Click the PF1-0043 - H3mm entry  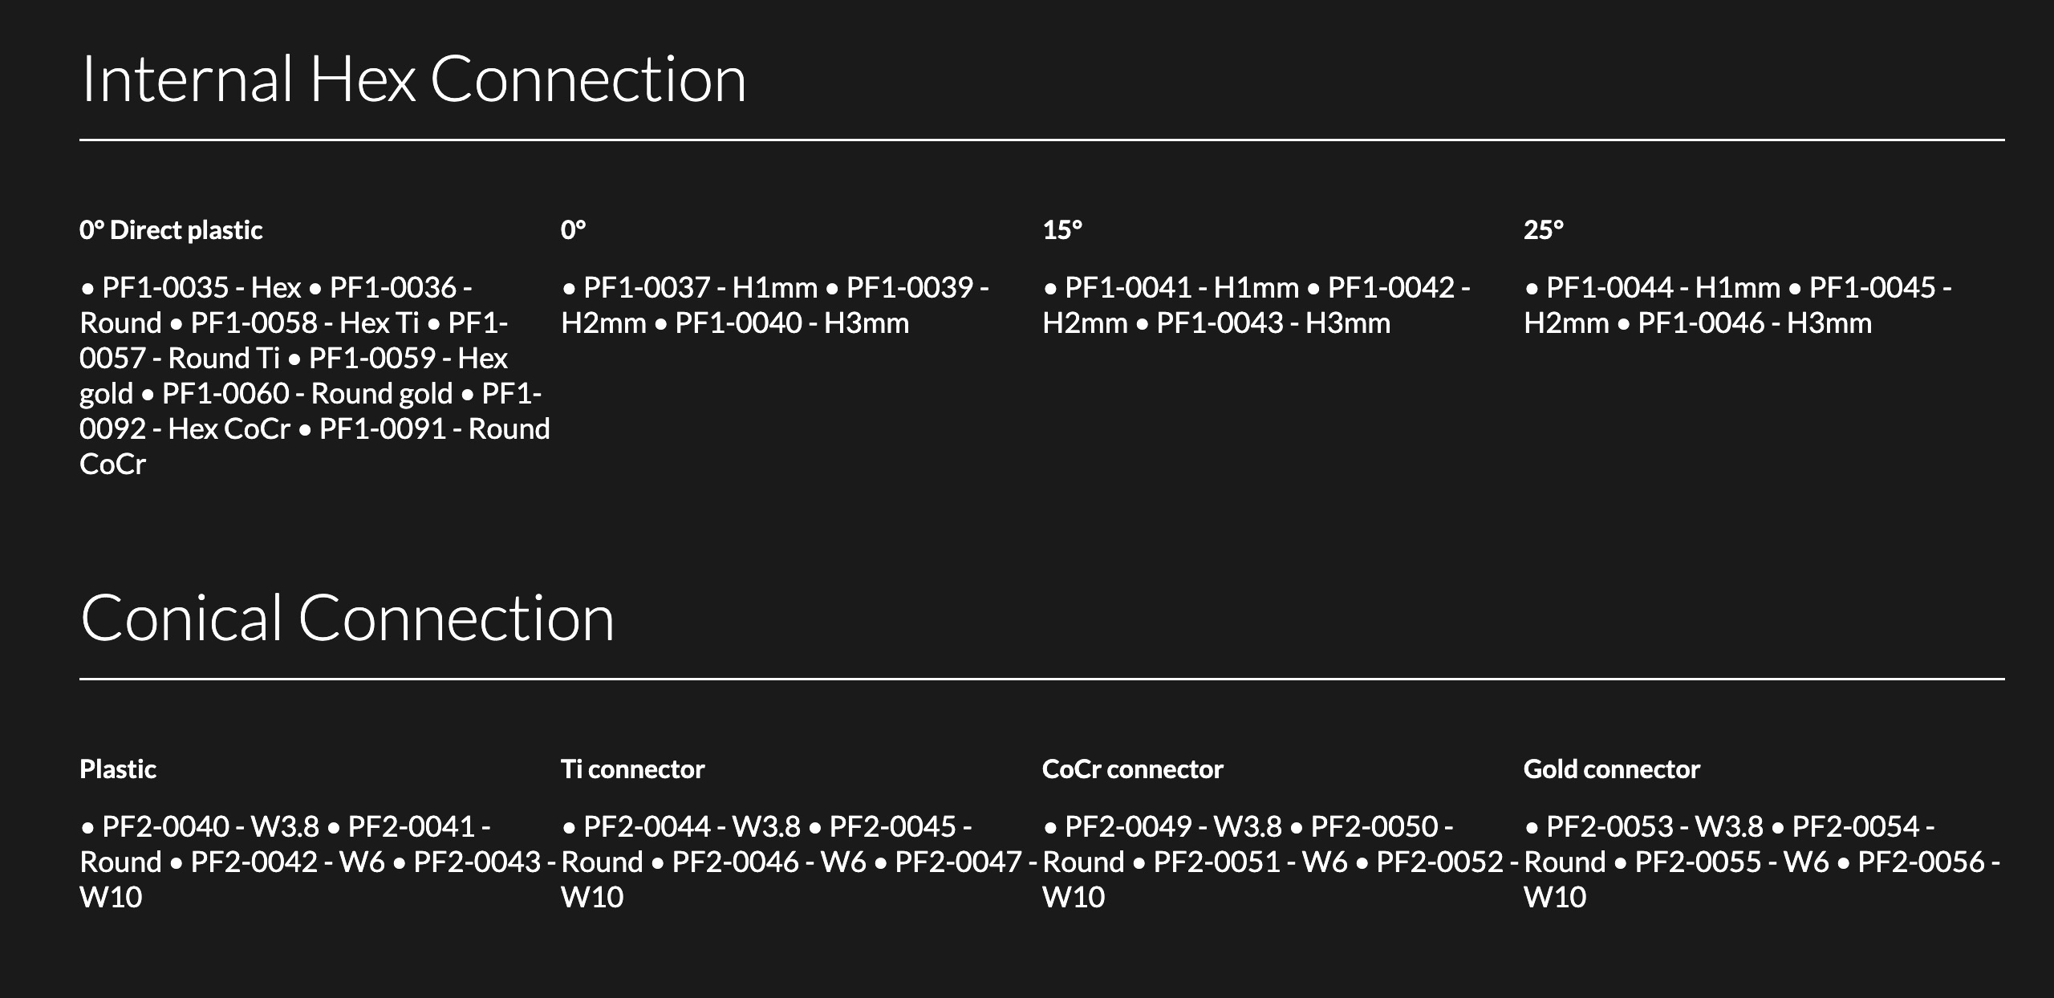click(1273, 323)
